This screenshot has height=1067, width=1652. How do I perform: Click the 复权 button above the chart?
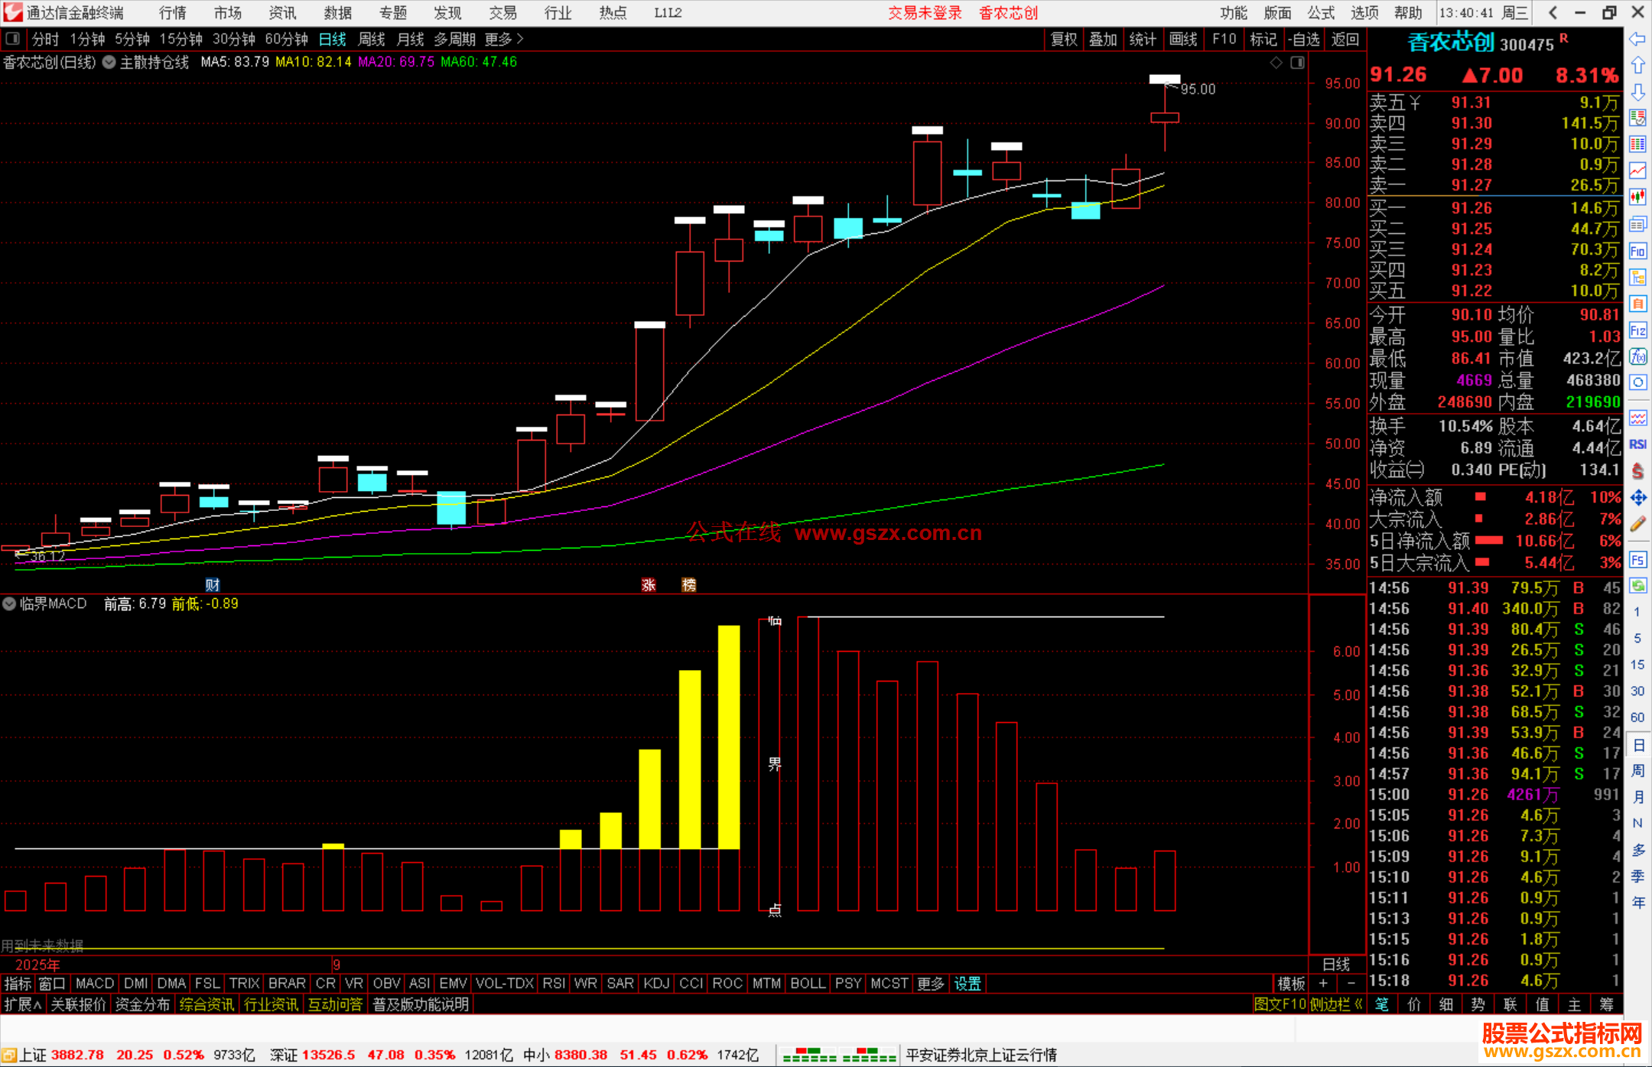tap(1063, 39)
